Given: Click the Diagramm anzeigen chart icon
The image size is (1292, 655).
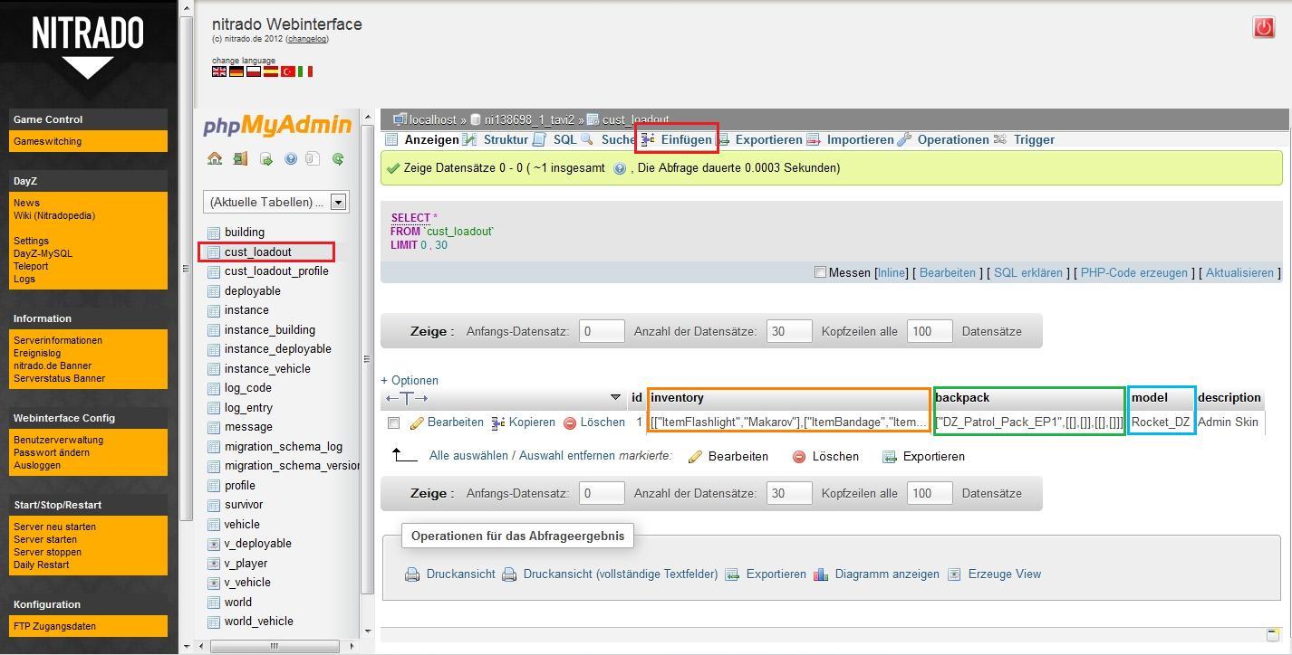Looking at the screenshot, I should pyautogui.click(x=821, y=574).
